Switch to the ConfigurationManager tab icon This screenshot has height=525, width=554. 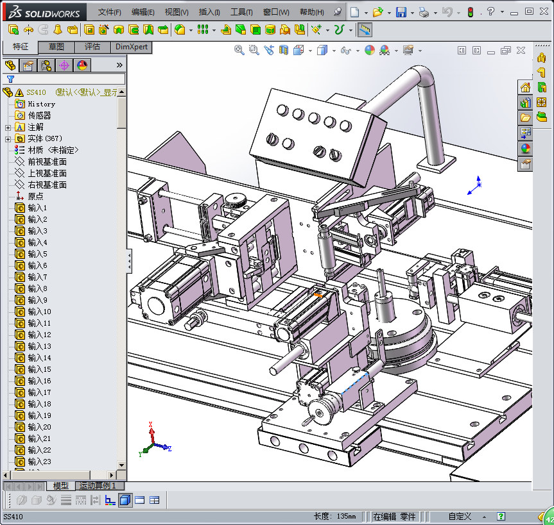pyautogui.click(x=46, y=65)
